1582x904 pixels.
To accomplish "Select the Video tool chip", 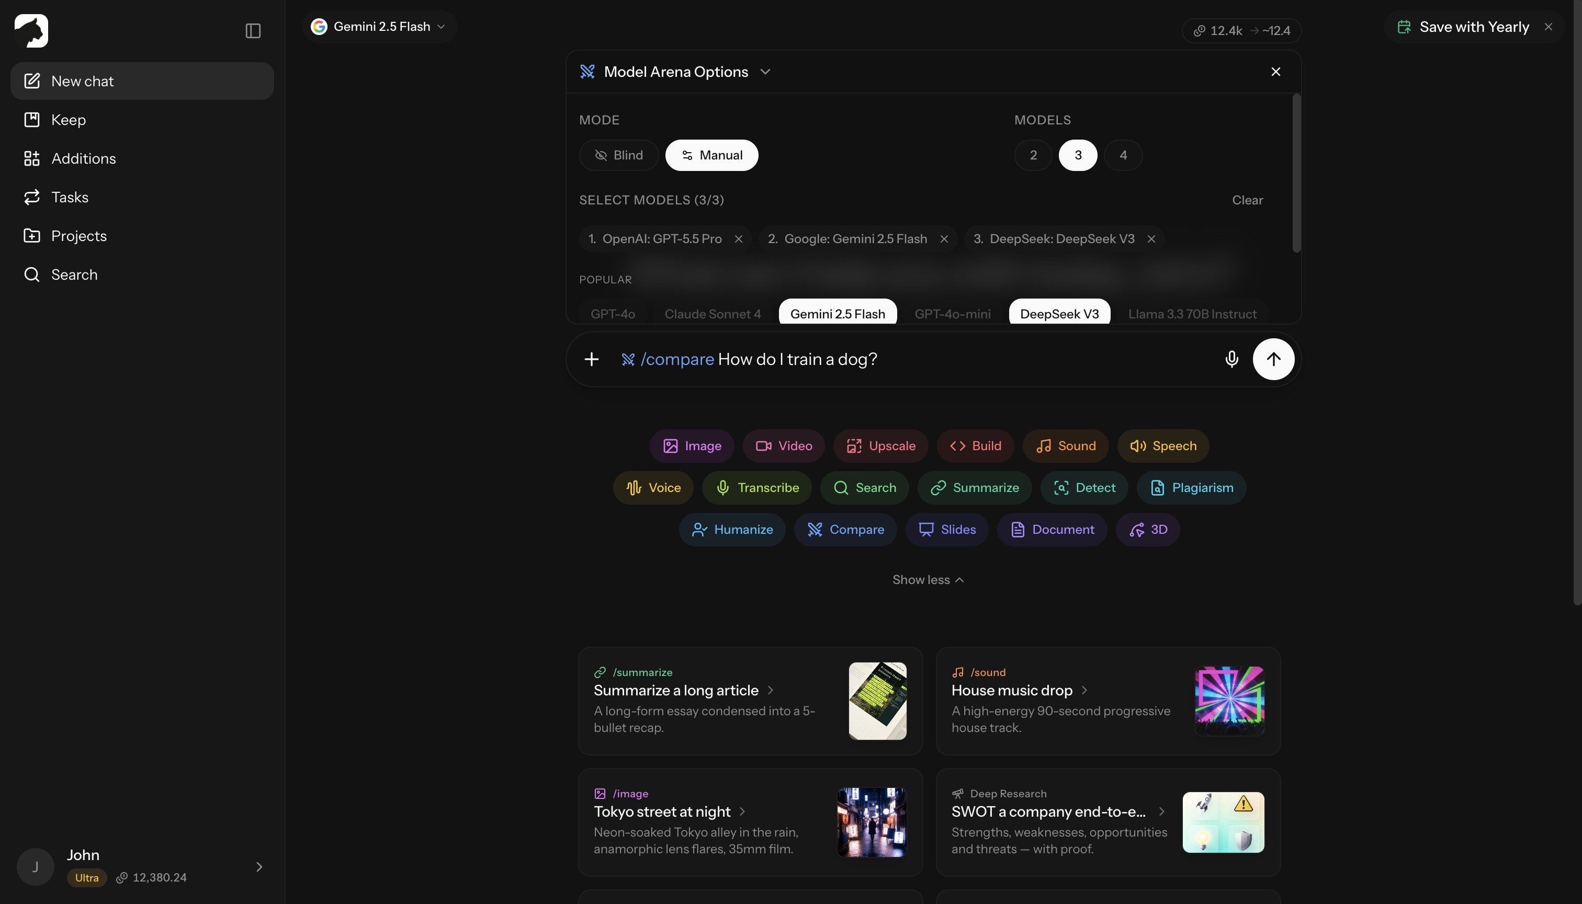I will (783, 446).
